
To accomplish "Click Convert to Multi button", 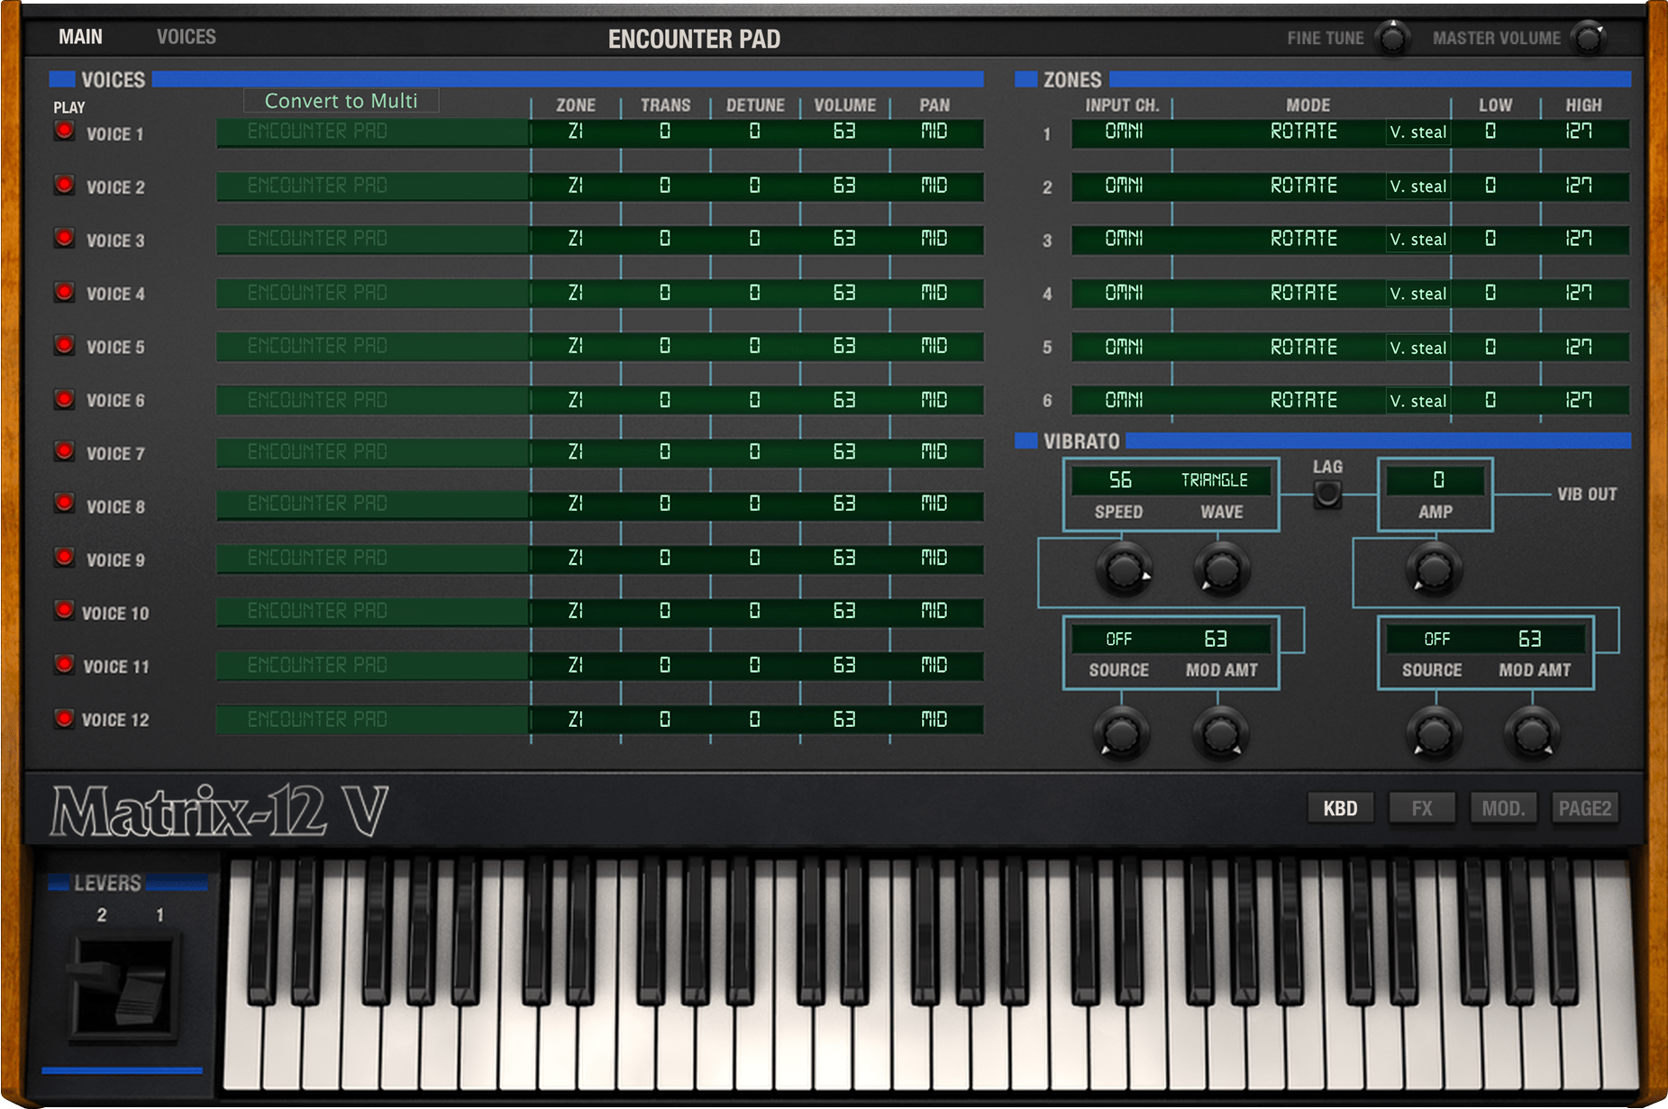I will pos(341,101).
